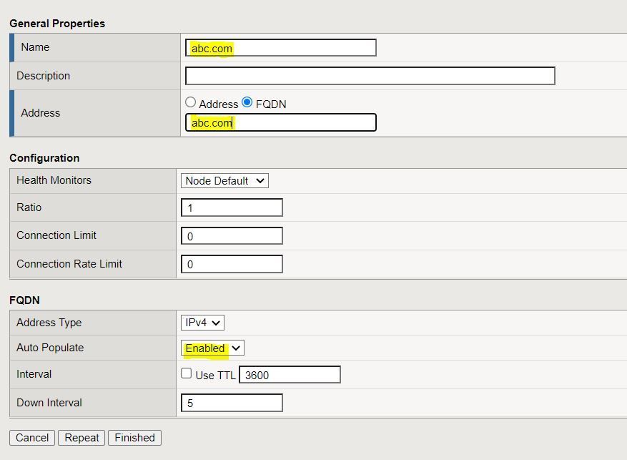
Task: Expand the Auto Populate dropdown
Action: click(212, 348)
